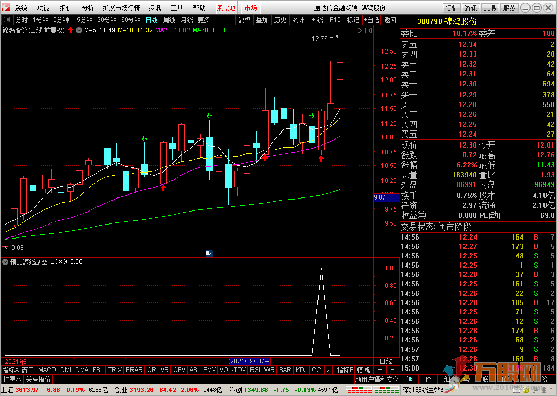Add stock with +自选 button

[372, 20]
